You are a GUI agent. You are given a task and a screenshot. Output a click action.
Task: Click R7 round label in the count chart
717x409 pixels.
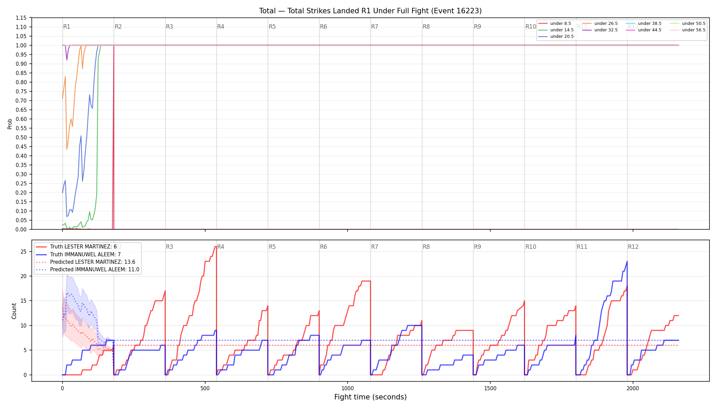375,247
